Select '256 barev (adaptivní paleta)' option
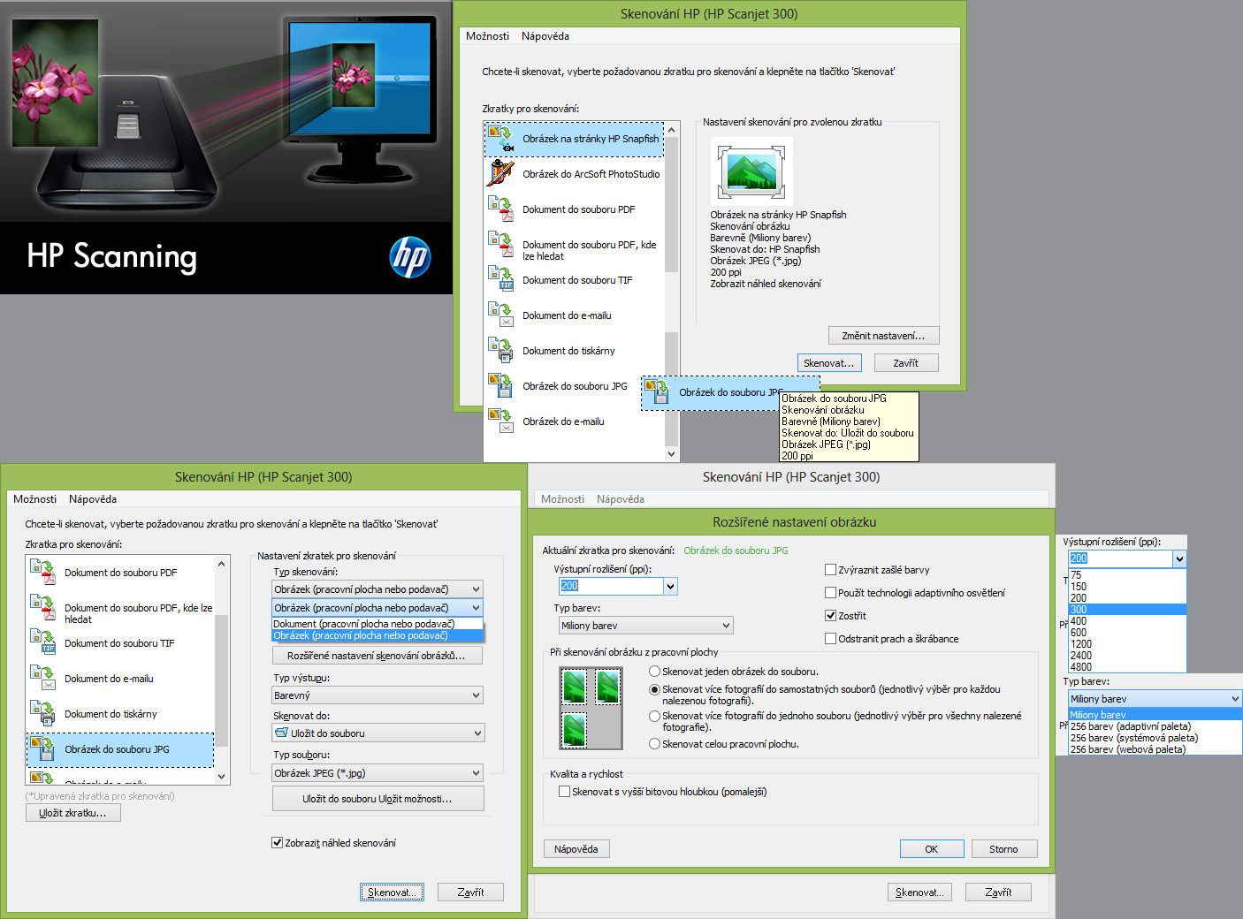Viewport: 1243px width, 919px height. 1155,726
